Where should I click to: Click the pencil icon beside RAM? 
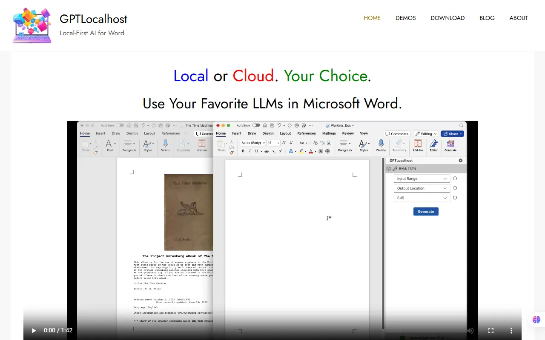395,169
